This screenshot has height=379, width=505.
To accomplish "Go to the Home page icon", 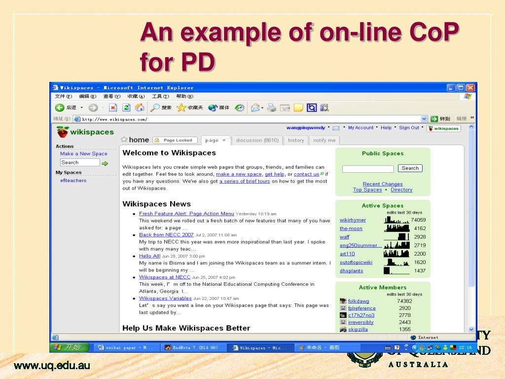I will click(x=140, y=108).
